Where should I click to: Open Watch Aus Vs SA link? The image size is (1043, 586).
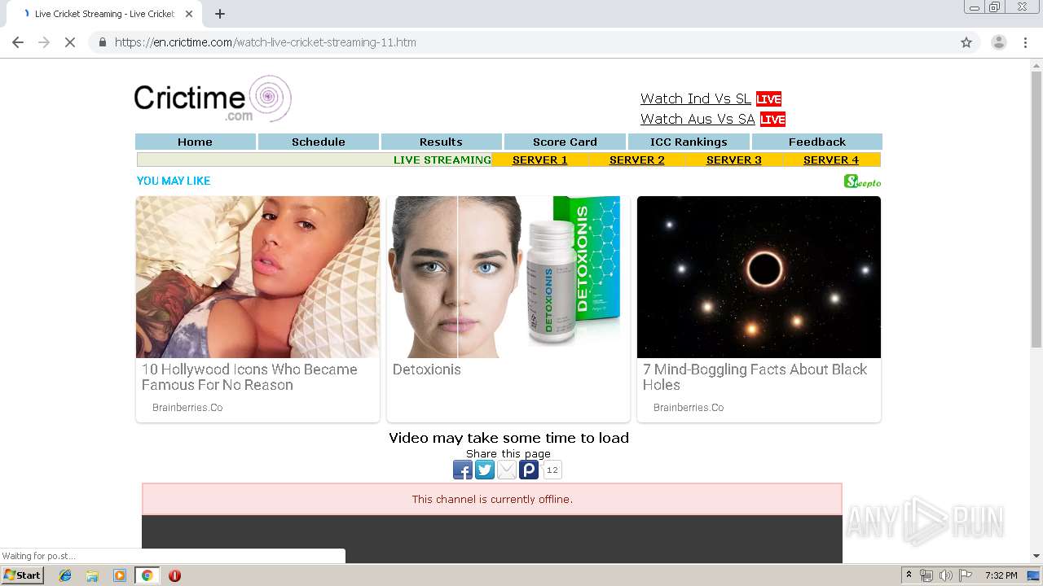[x=698, y=119]
